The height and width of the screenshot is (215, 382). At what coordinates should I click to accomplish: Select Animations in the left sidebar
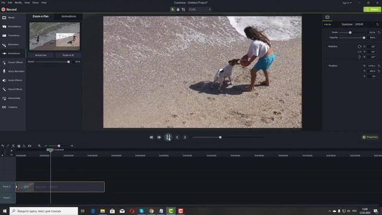[x=13, y=53]
